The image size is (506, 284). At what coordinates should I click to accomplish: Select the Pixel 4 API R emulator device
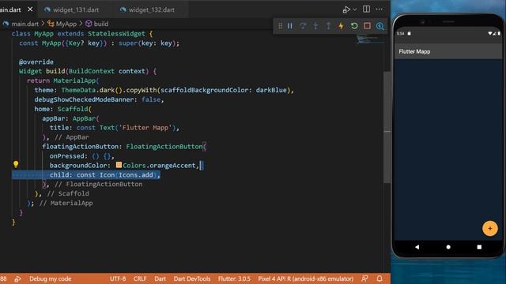coord(306,278)
